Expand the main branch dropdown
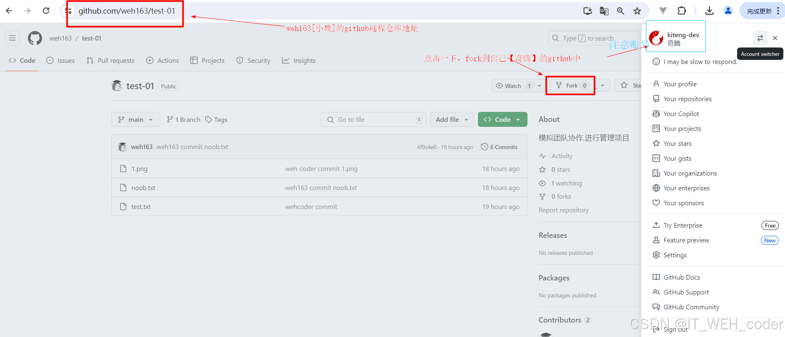The width and height of the screenshot is (785, 337). click(135, 119)
